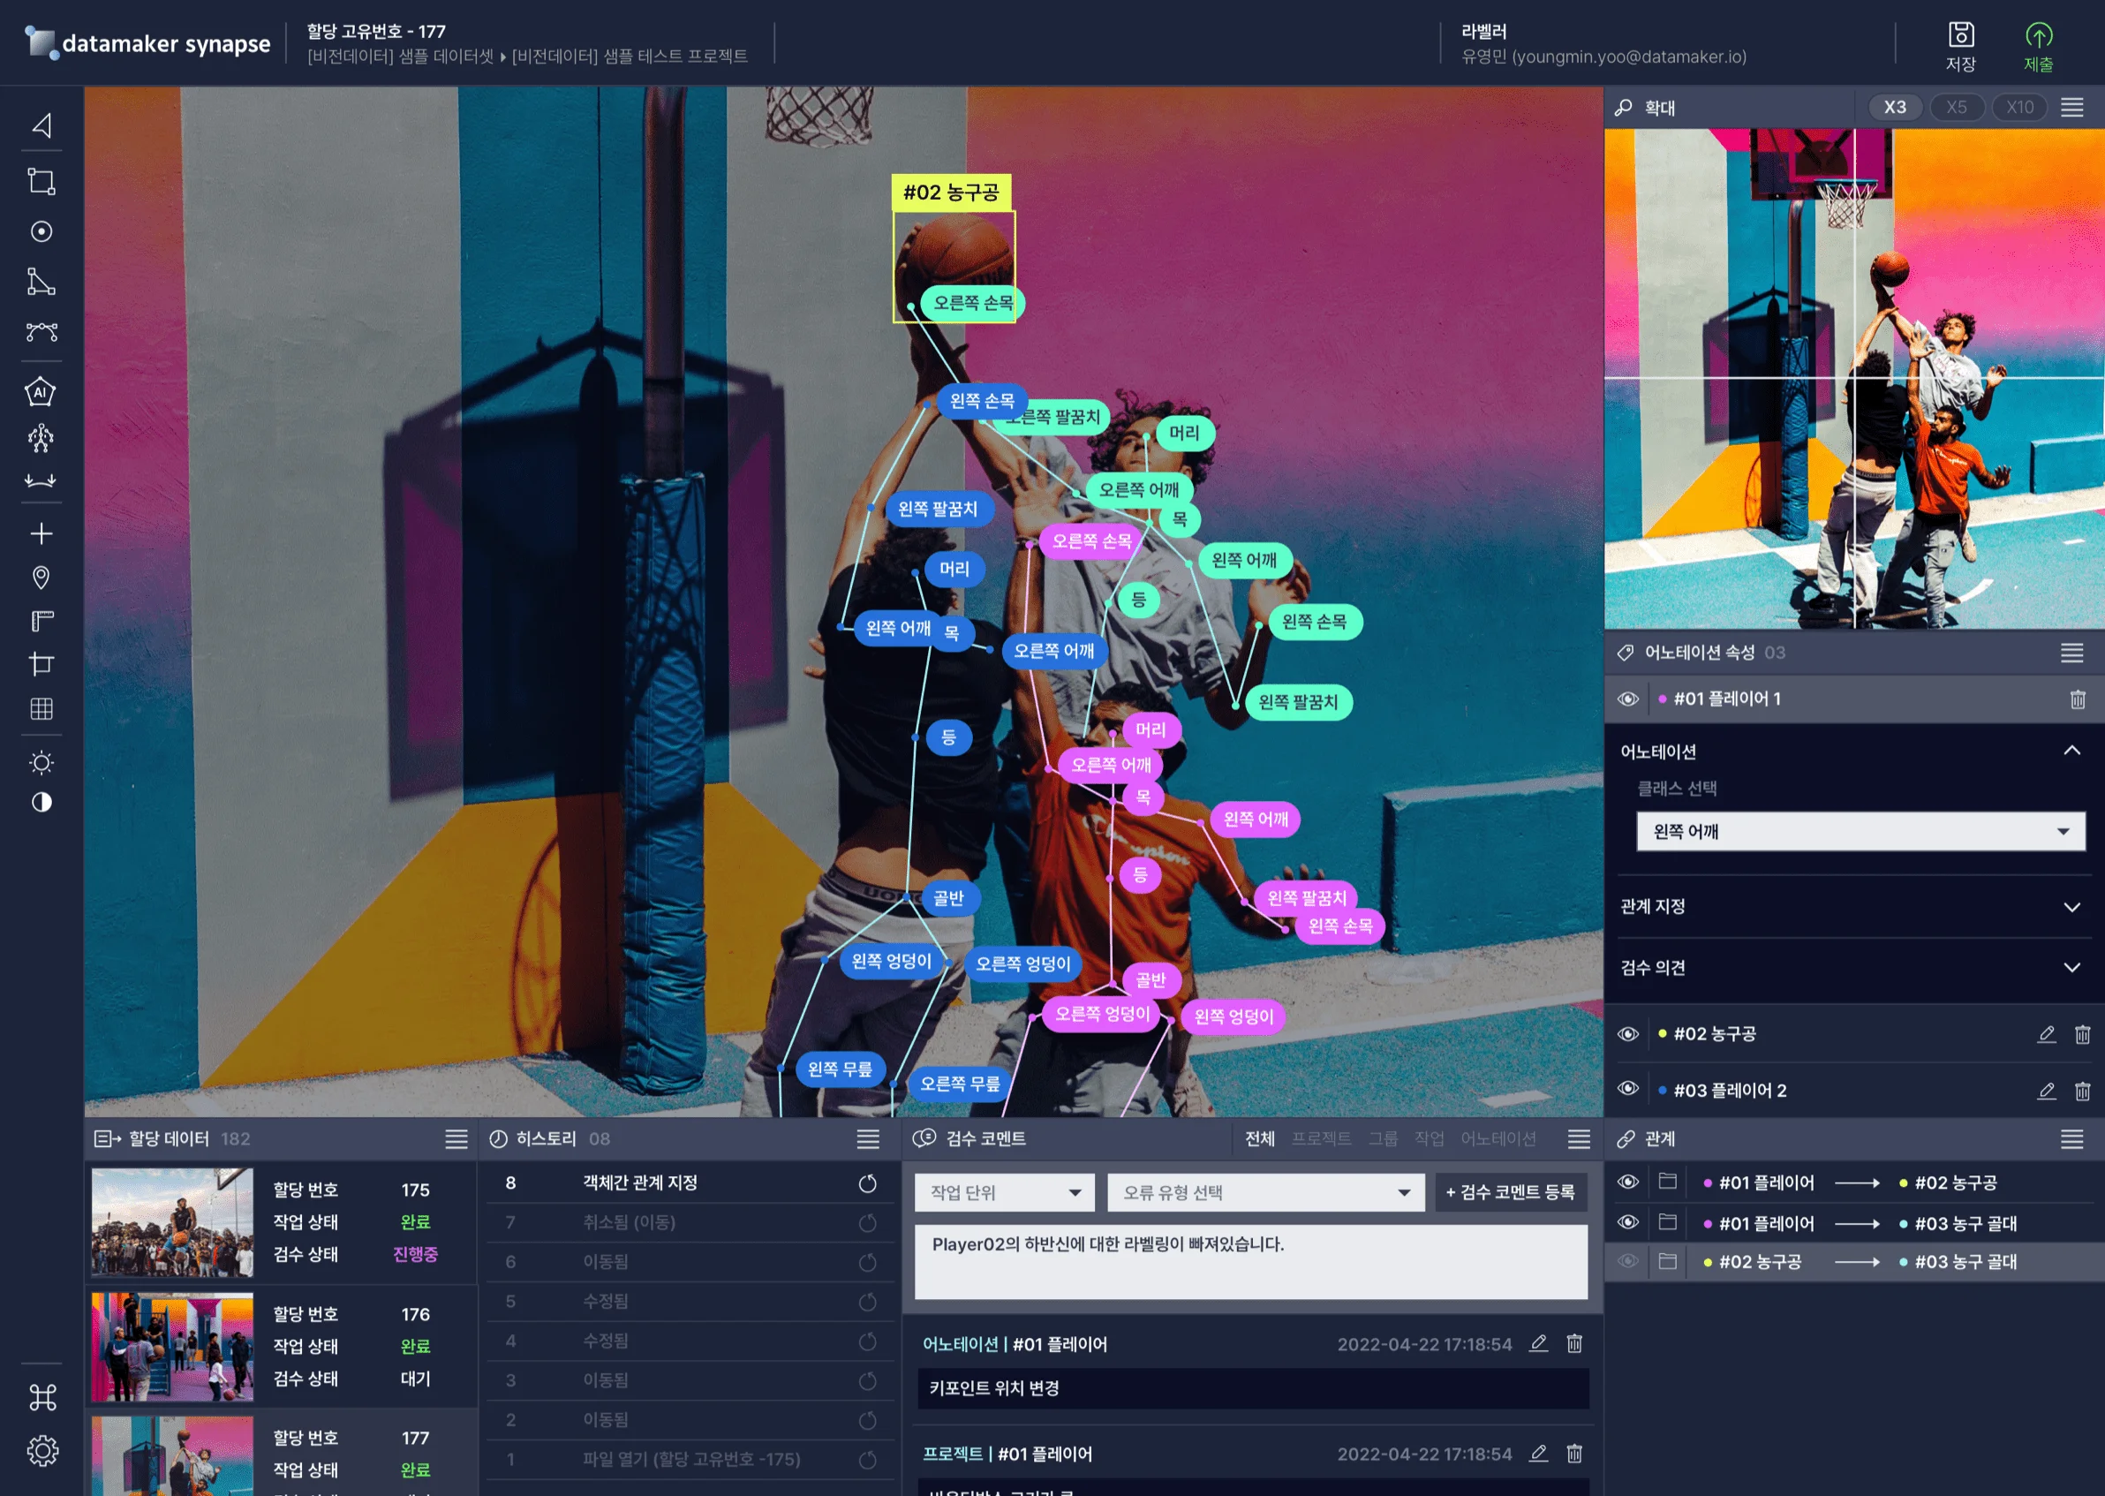Click the 저장 save icon
This screenshot has height=1496, width=2105.
point(1960,35)
